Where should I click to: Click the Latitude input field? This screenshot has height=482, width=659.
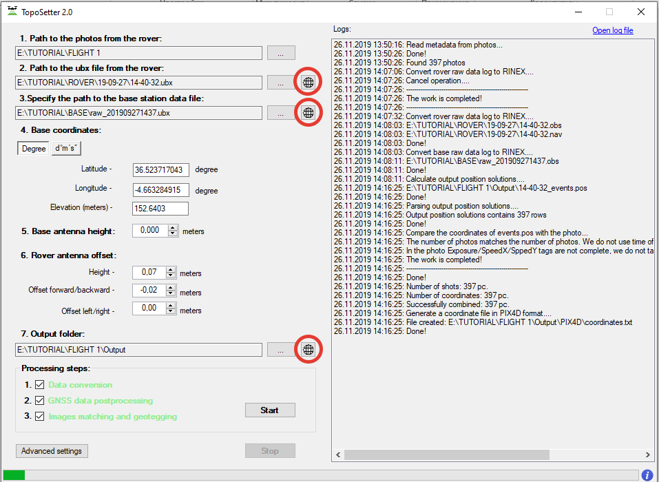click(x=160, y=169)
